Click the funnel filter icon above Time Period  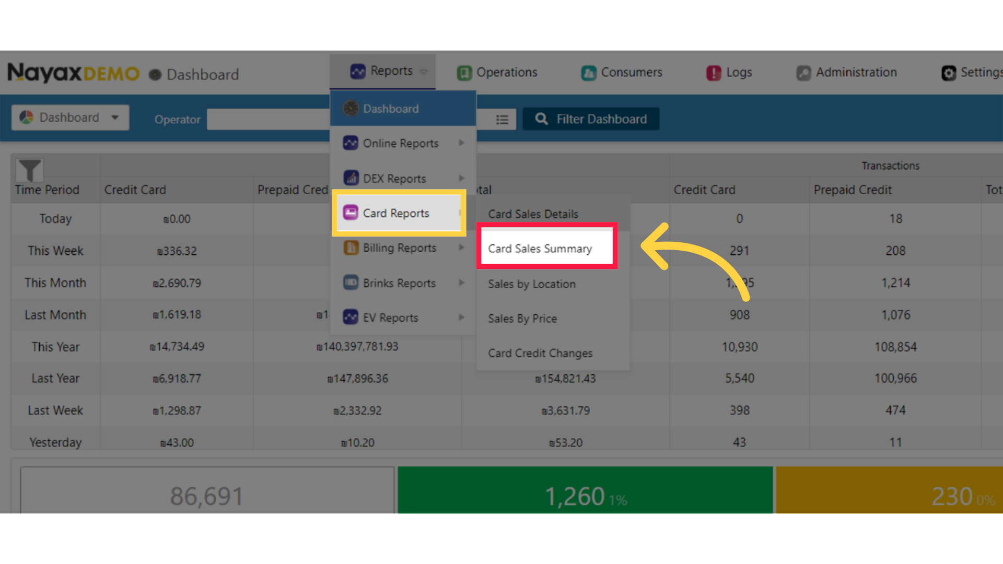point(30,170)
